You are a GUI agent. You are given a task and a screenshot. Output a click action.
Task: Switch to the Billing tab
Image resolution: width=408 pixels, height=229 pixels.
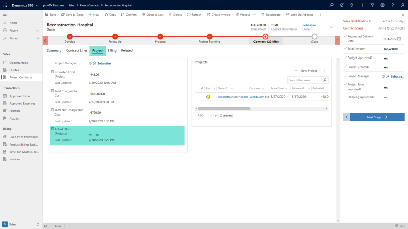[112, 51]
